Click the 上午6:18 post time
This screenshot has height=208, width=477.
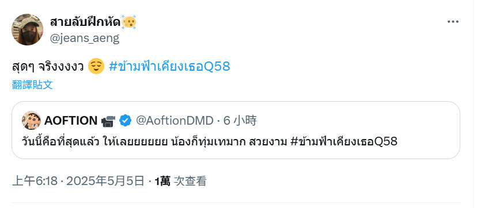35,182
